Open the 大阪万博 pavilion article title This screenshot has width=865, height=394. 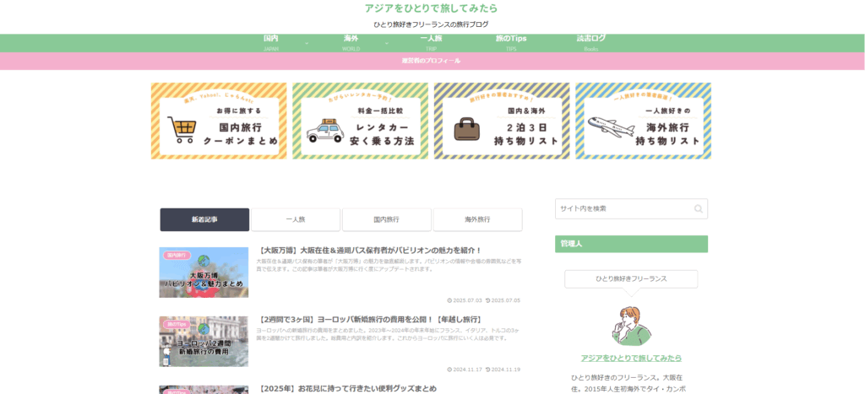[x=370, y=251]
